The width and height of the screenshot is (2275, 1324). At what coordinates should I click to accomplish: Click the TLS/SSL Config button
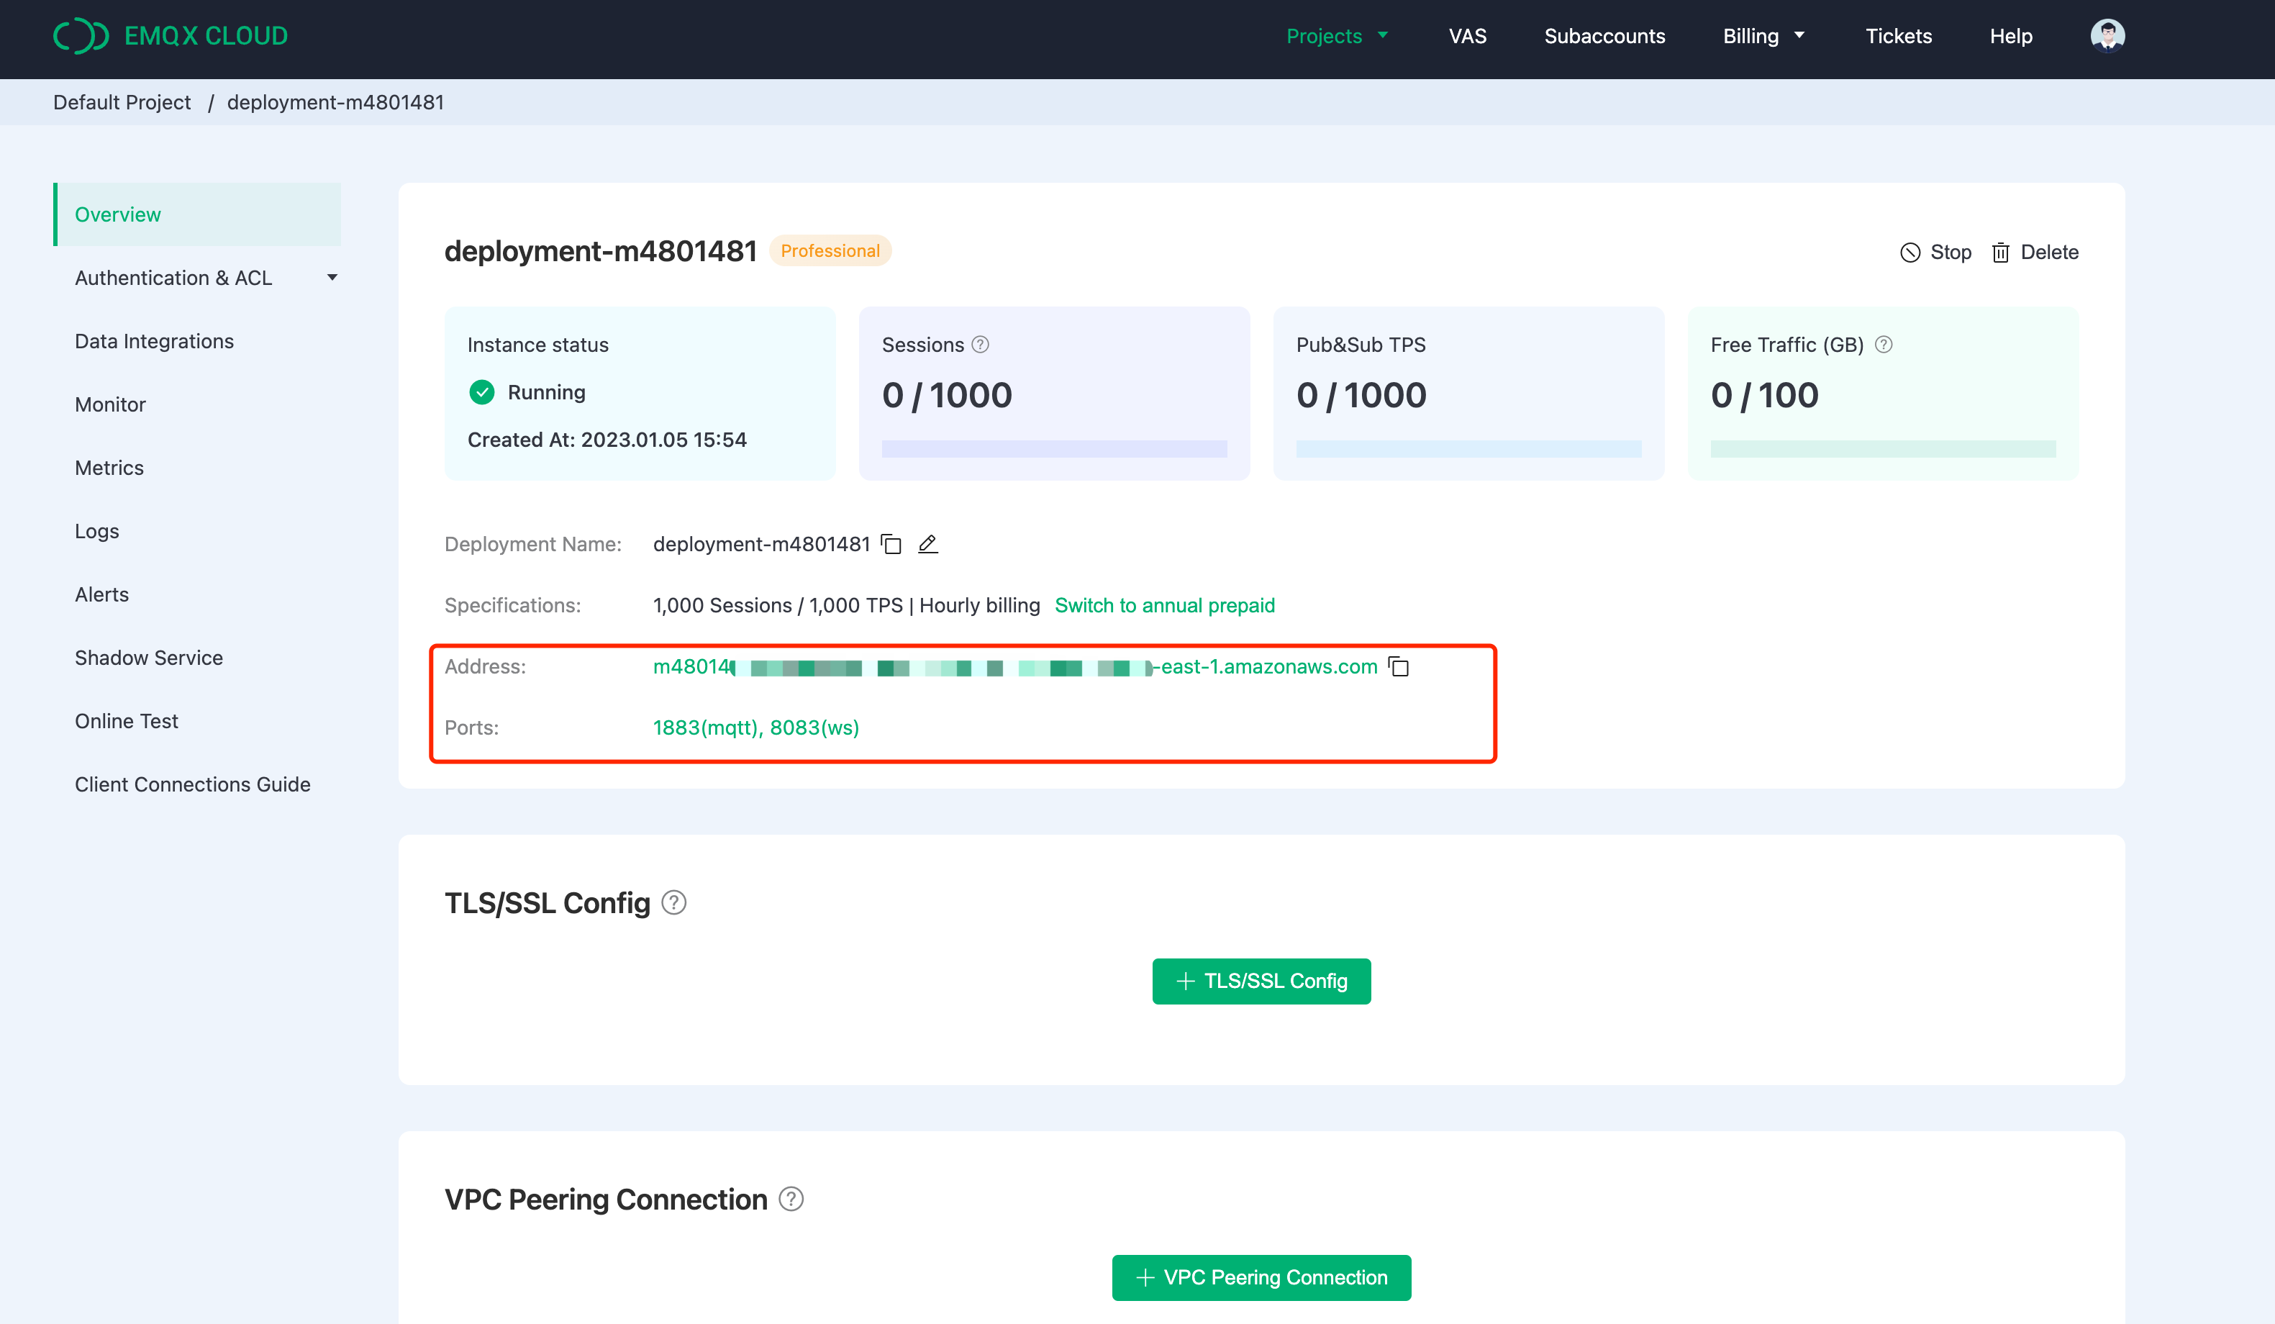point(1261,980)
